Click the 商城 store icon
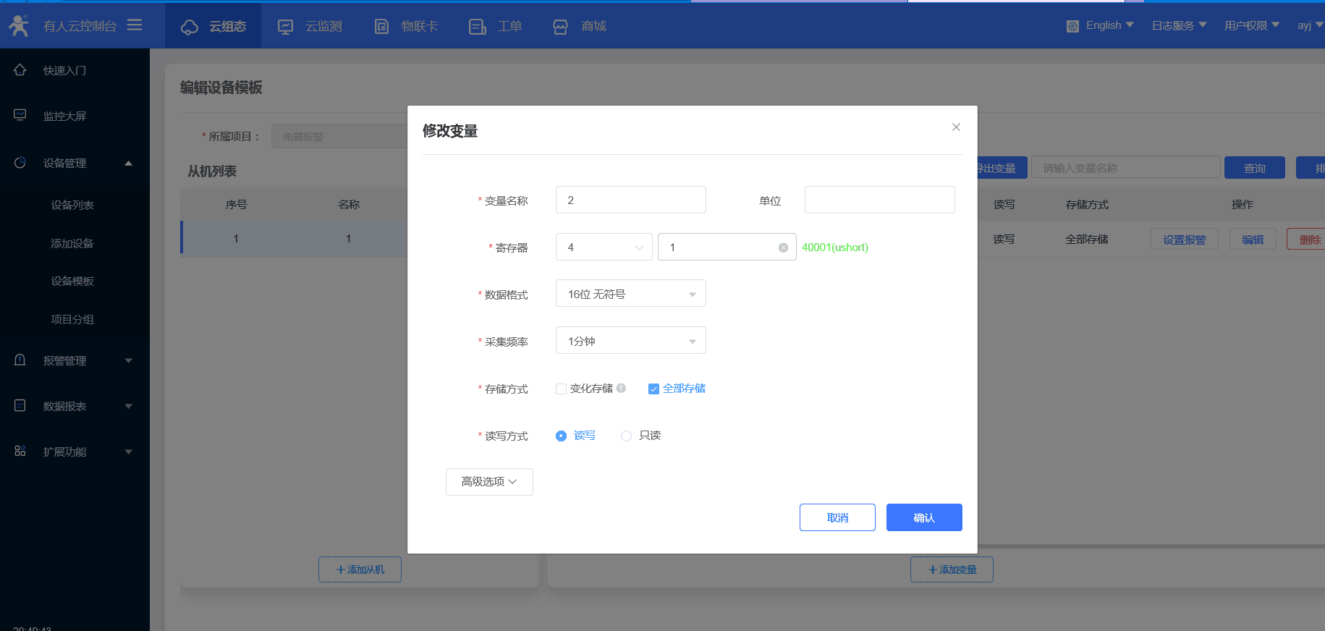Viewport: 1325px width, 631px height. pos(560,27)
